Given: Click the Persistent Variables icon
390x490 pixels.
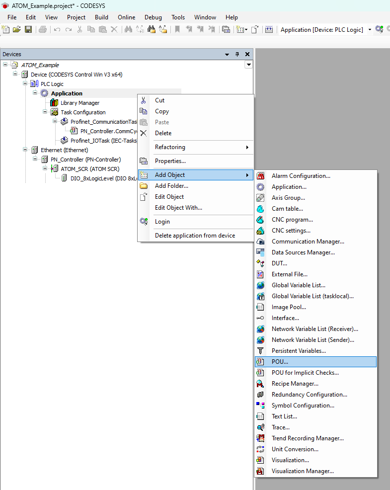Looking at the screenshot, I should pyautogui.click(x=260, y=351).
